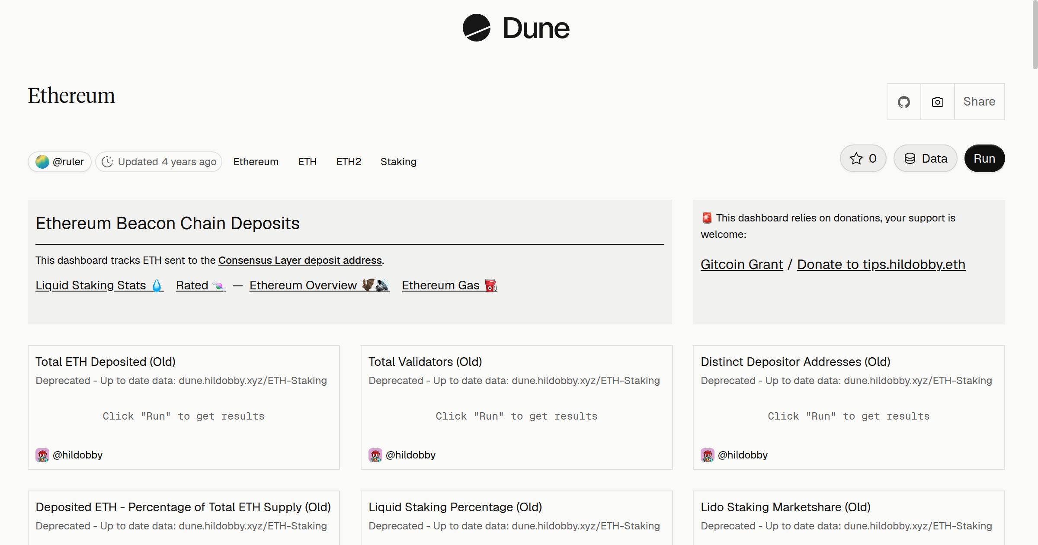Open Distinct Depositor Addresses (Old) title
1038x545 pixels.
pos(795,362)
